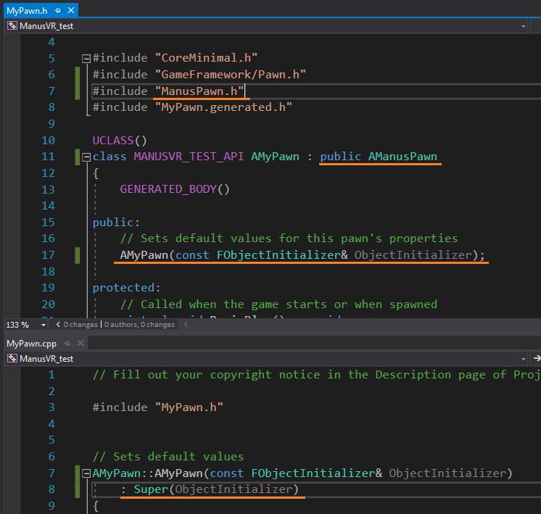Click the UCLASS macro on line 10

click(113, 141)
